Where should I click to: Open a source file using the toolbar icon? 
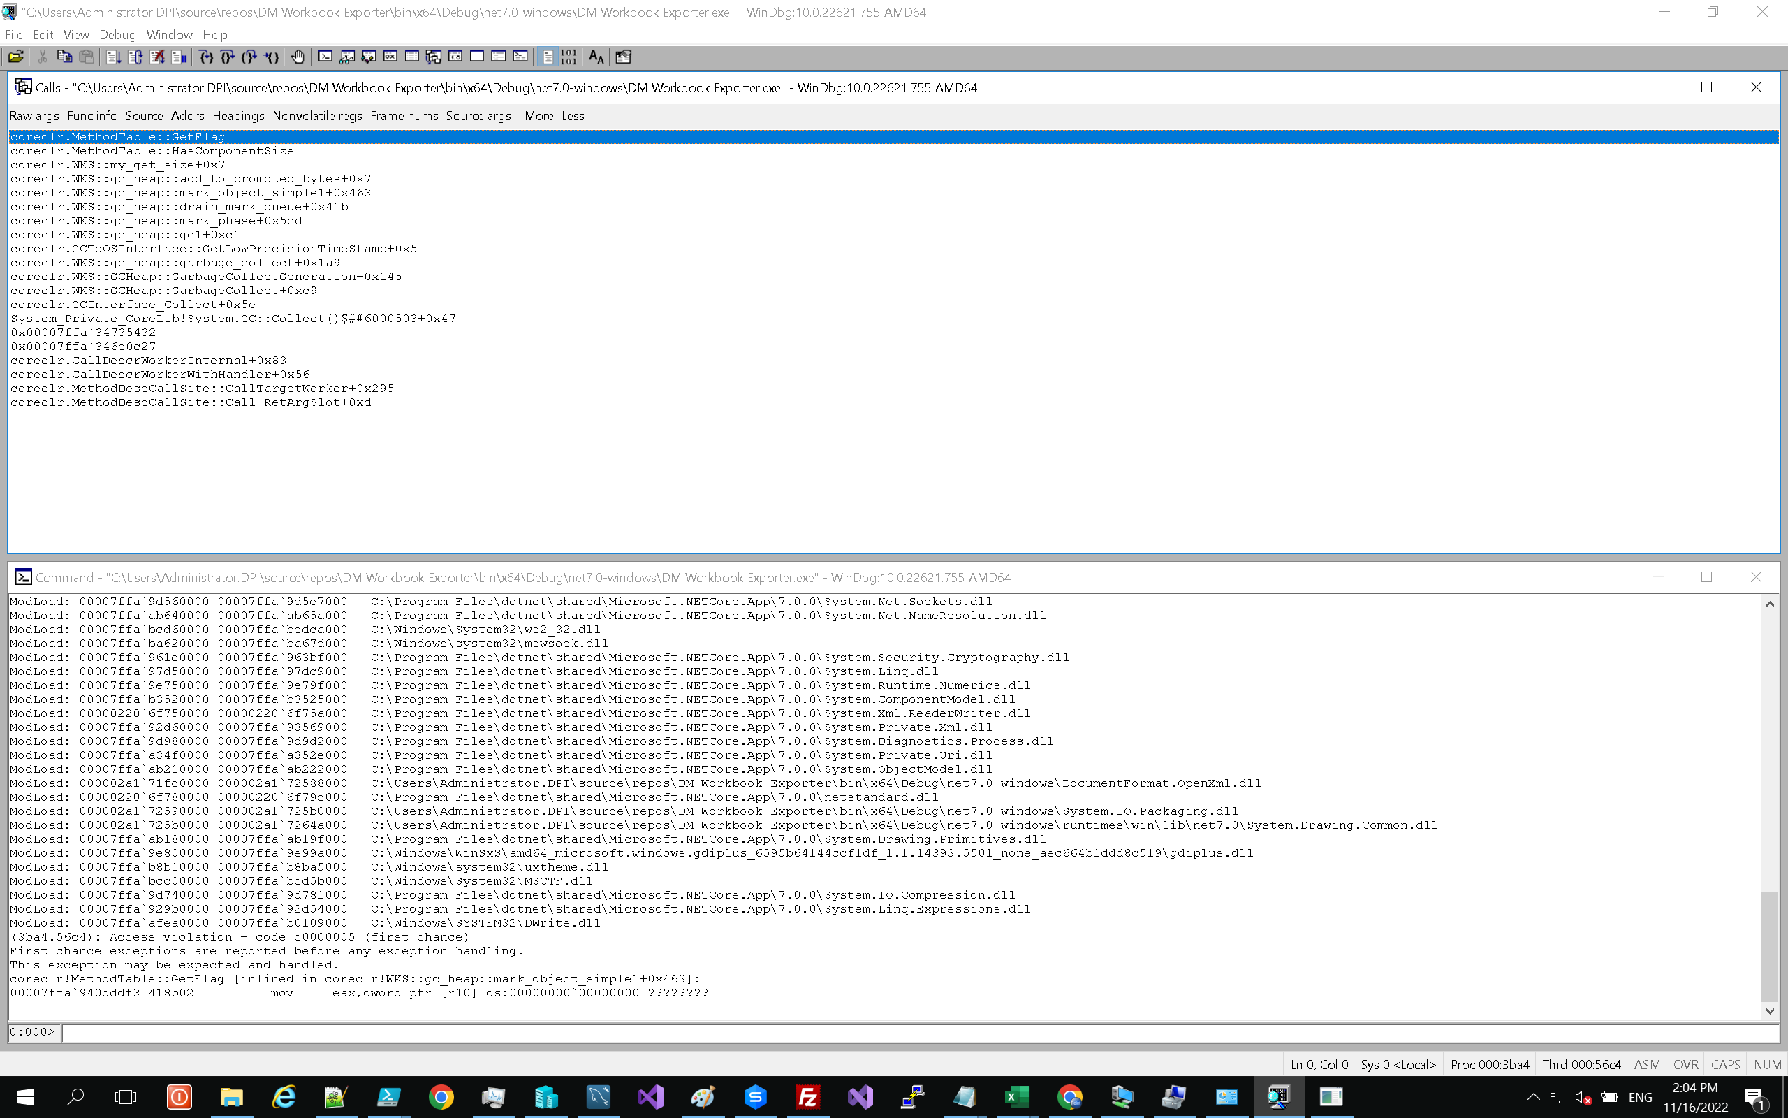coord(15,57)
